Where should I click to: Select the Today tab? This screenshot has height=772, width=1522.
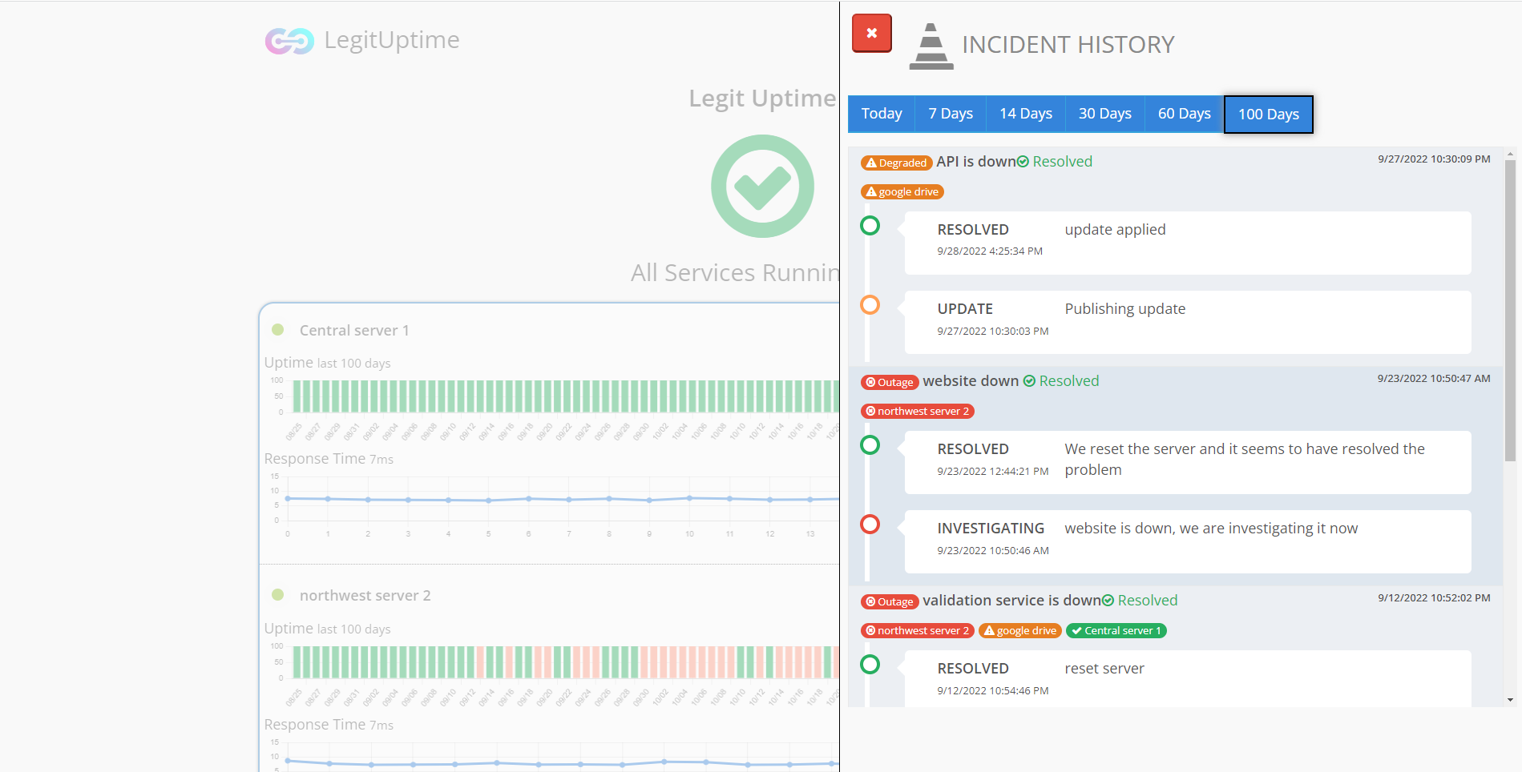[x=882, y=114]
